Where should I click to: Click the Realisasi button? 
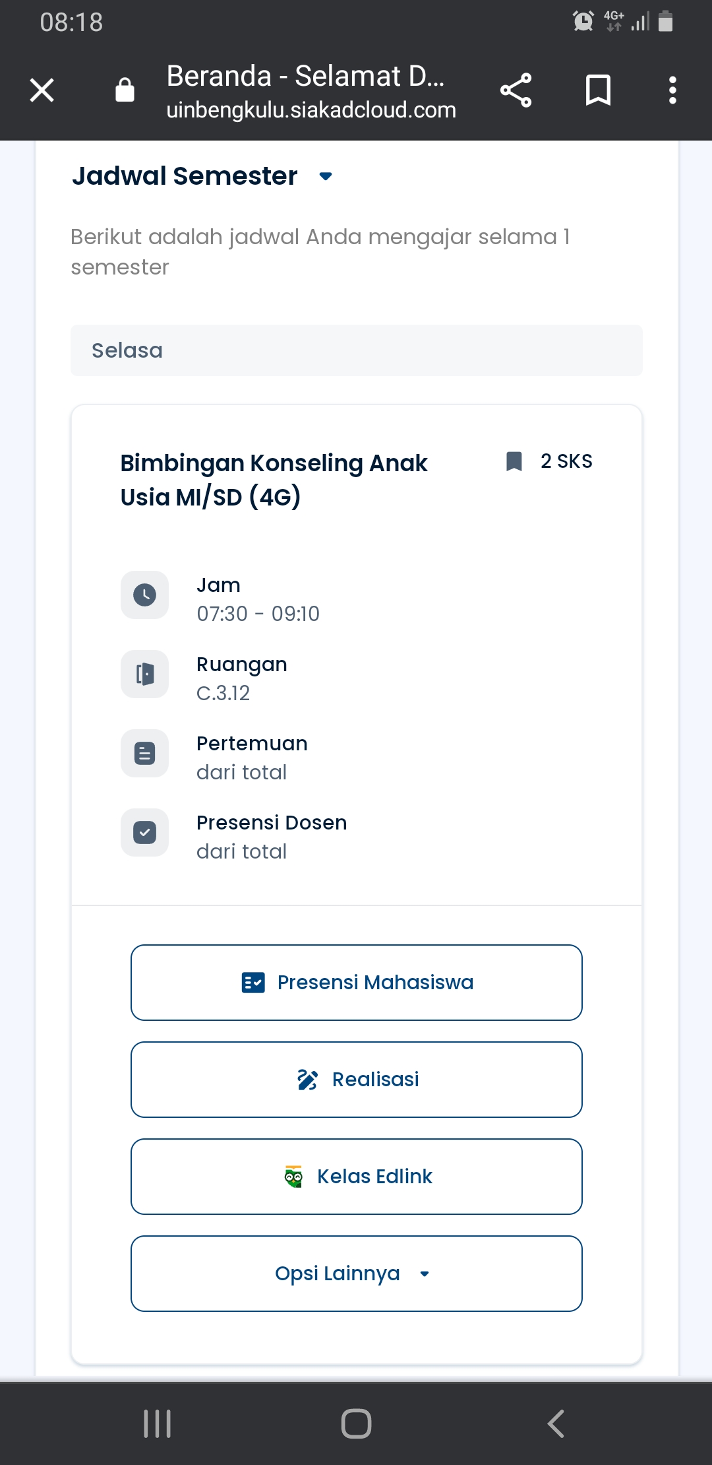tap(356, 1080)
